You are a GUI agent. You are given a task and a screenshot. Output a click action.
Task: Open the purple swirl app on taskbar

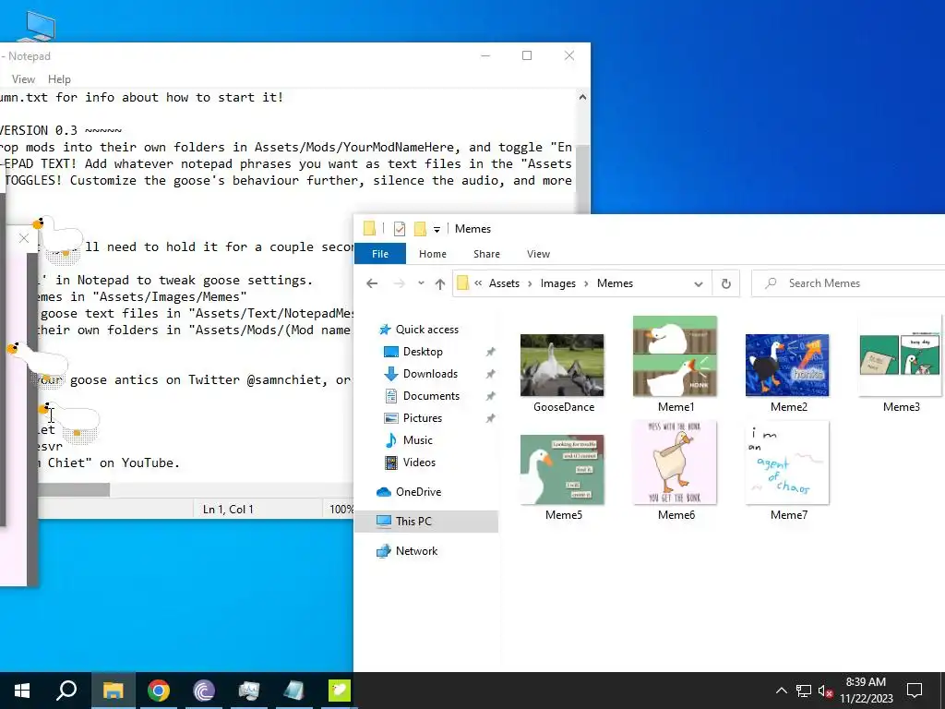tap(204, 691)
